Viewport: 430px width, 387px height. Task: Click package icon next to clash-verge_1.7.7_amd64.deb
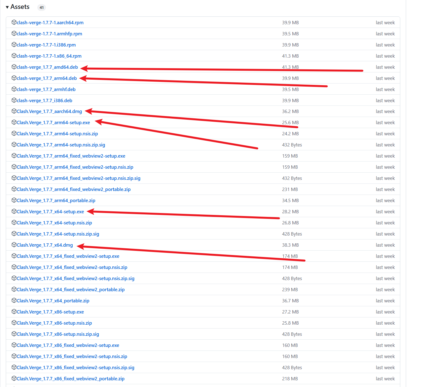(x=14, y=67)
